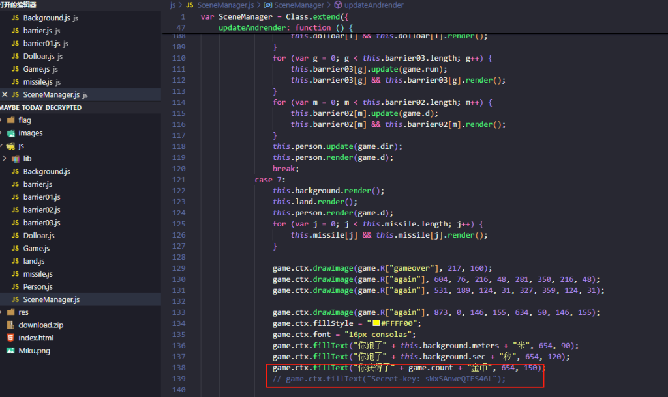
Task: Open land.js in the file tree
Action: [34, 261]
